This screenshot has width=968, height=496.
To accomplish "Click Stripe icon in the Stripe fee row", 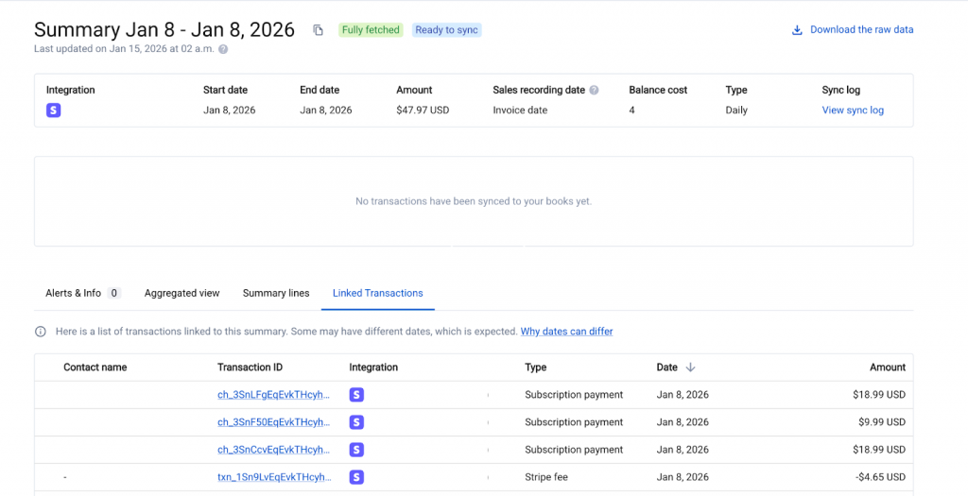I will (356, 477).
